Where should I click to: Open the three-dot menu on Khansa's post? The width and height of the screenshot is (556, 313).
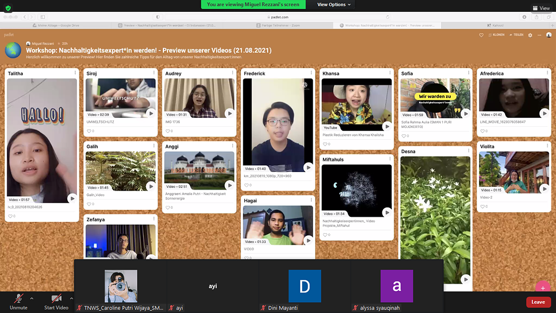point(390,73)
